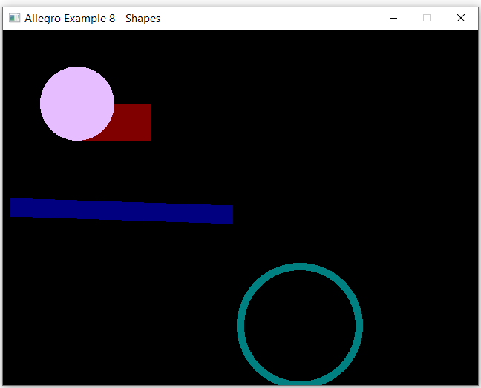Click the light pink filled circle
The width and height of the screenshot is (481, 388).
76,103
